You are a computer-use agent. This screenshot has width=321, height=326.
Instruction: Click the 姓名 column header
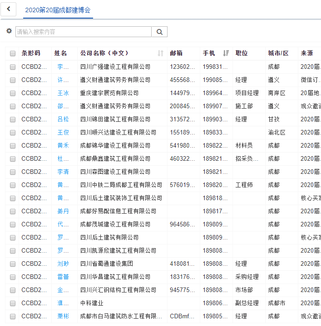click(60, 53)
